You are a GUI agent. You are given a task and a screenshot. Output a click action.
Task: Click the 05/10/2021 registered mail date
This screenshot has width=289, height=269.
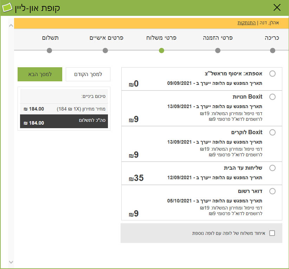(180, 201)
